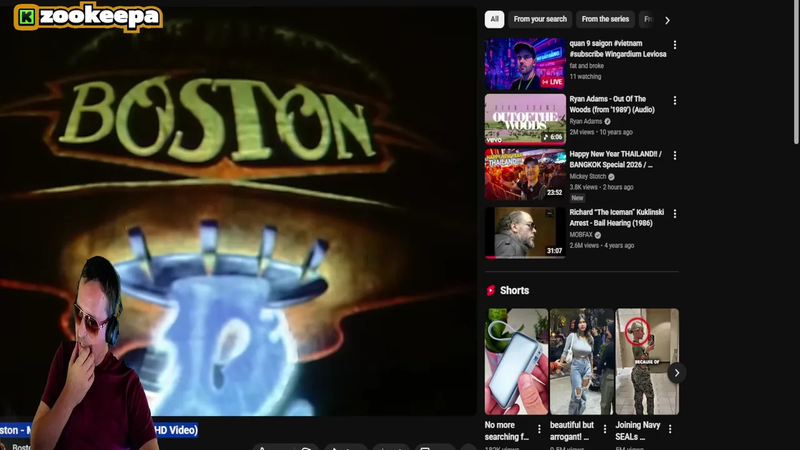Screen dimensions: 800x450
Task: Click the 'Ryan Adams - Out Of The Woods' title
Action: (612, 104)
